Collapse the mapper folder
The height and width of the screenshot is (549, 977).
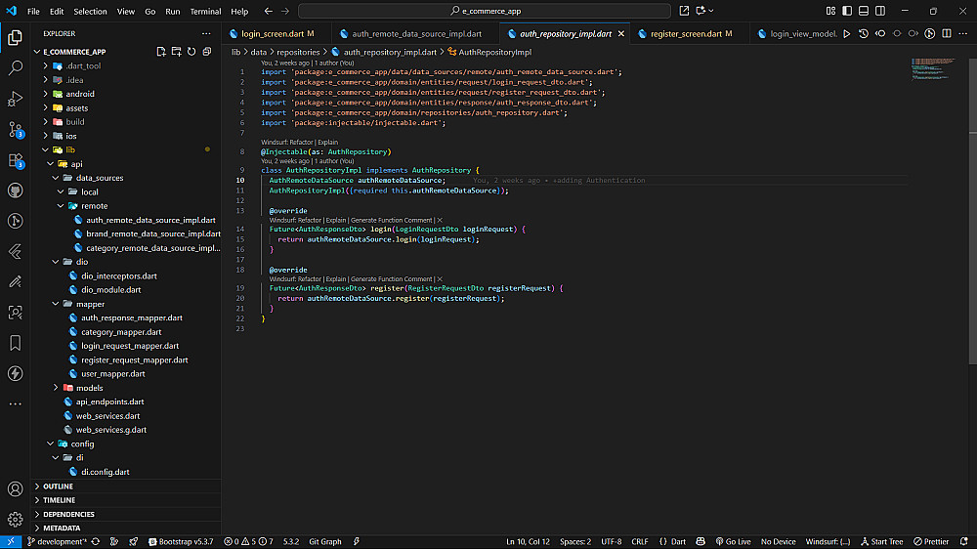(90, 304)
